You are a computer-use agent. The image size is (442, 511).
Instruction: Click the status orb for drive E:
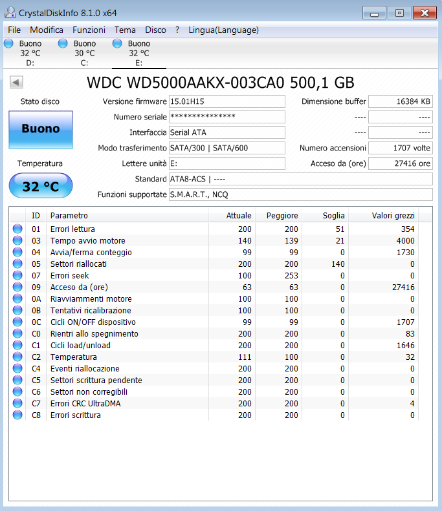coord(117,43)
